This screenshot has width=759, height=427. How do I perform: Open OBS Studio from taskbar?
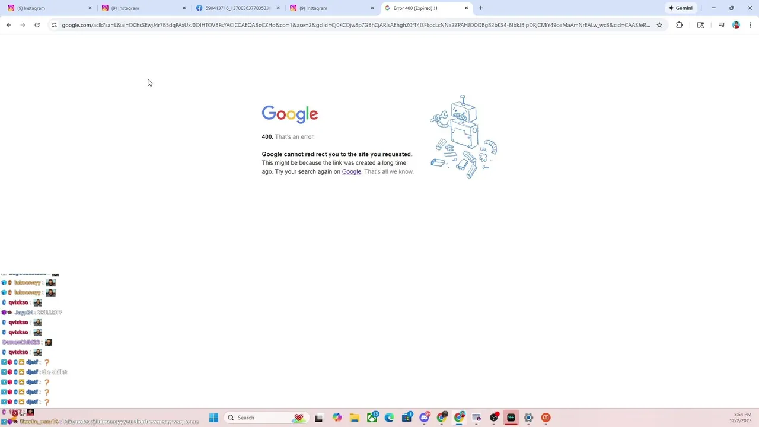coord(494,418)
